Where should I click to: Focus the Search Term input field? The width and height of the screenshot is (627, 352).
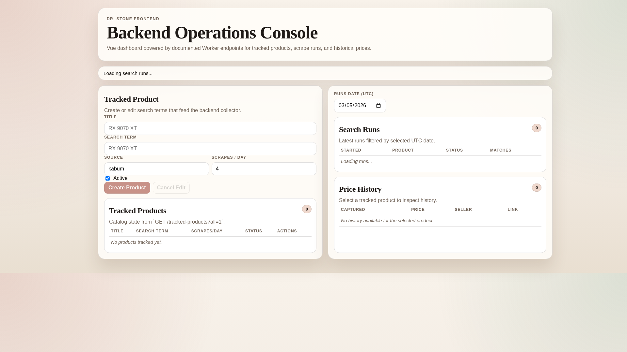click(x=210, y=149)
